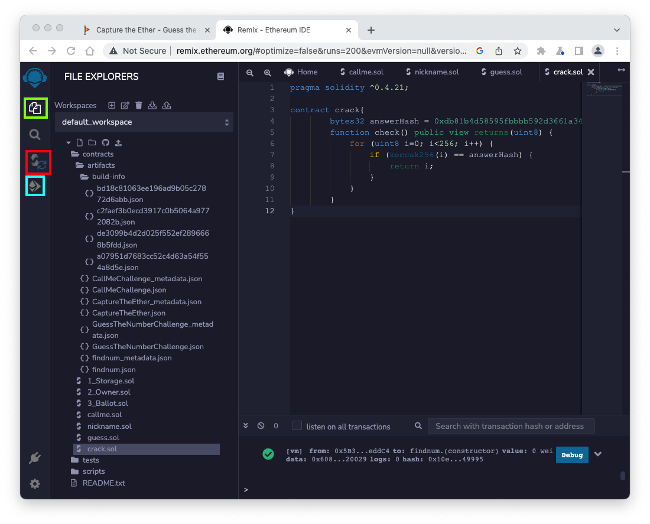
Task: Delete workspace using trash icon
Action: point(139,105)
